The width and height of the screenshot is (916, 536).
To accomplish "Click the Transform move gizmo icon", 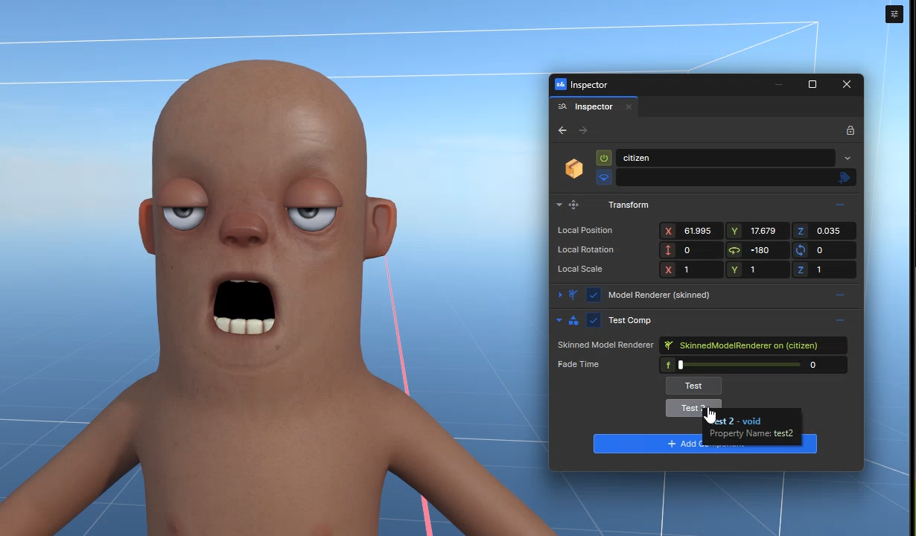I will tap(573, 205).
